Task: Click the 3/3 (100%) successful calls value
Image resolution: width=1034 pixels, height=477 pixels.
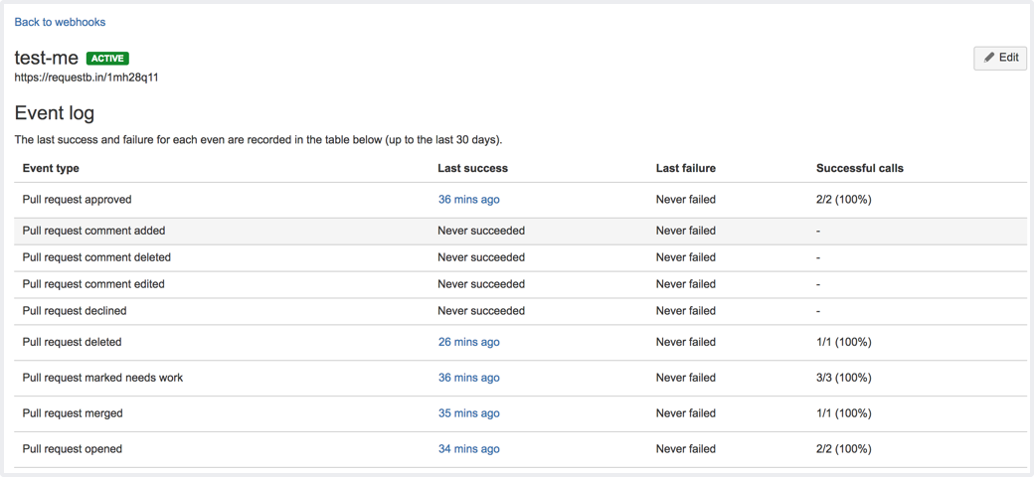Action: [844, 378]
